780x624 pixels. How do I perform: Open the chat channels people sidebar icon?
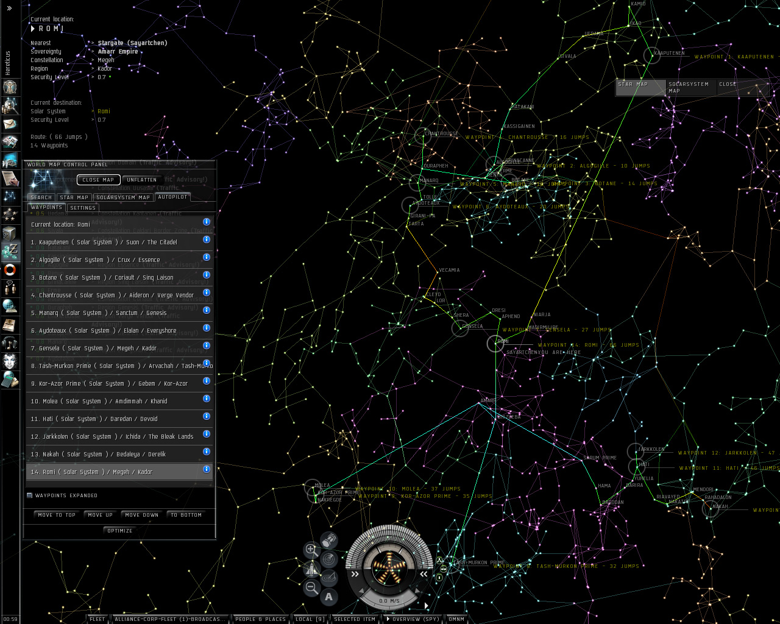[x=10, y=288]
